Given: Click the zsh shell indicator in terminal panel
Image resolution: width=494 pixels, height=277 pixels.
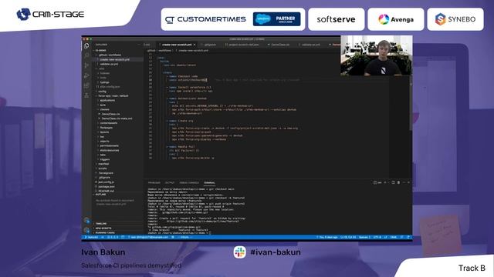Looking at the screenshot, I should pyautogui.click(x=377, y=182).
